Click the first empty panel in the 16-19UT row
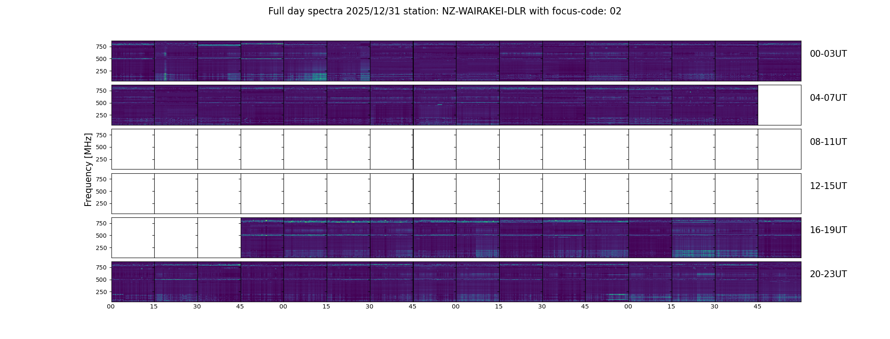This screenshot has height=339, width=890. pos(133,238)
